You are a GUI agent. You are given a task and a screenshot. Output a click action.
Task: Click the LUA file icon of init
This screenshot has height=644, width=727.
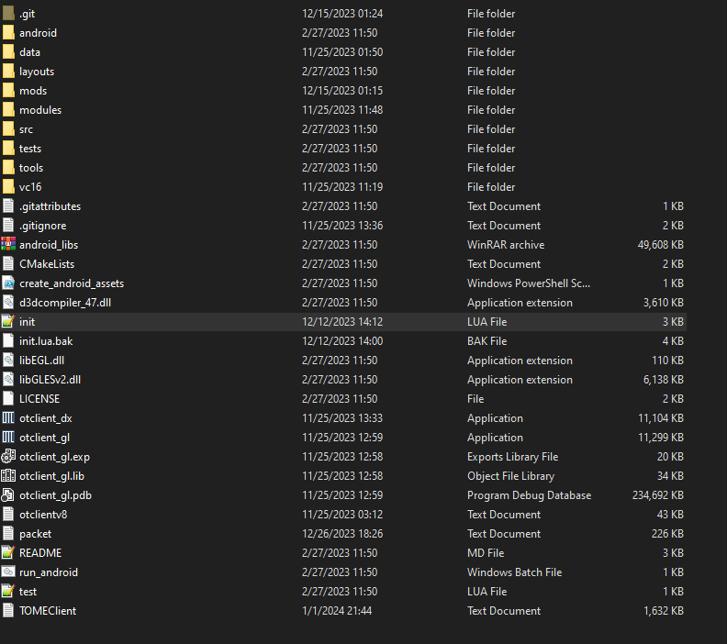coord(8,321)
